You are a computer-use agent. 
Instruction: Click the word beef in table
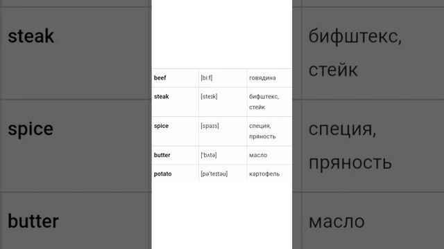click(x=160, y=78)
